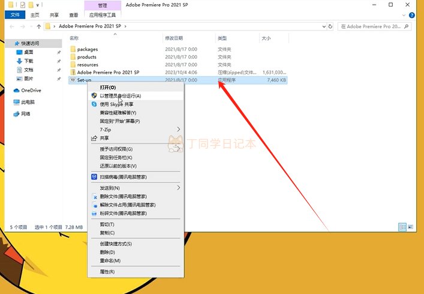Screen dimensions: 424x294
Task: Go up one folder level
Action: [x=38, y=26]
